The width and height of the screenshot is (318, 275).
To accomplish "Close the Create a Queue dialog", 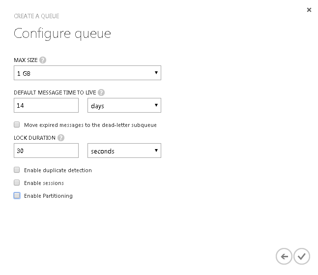I will coord(309,10).
